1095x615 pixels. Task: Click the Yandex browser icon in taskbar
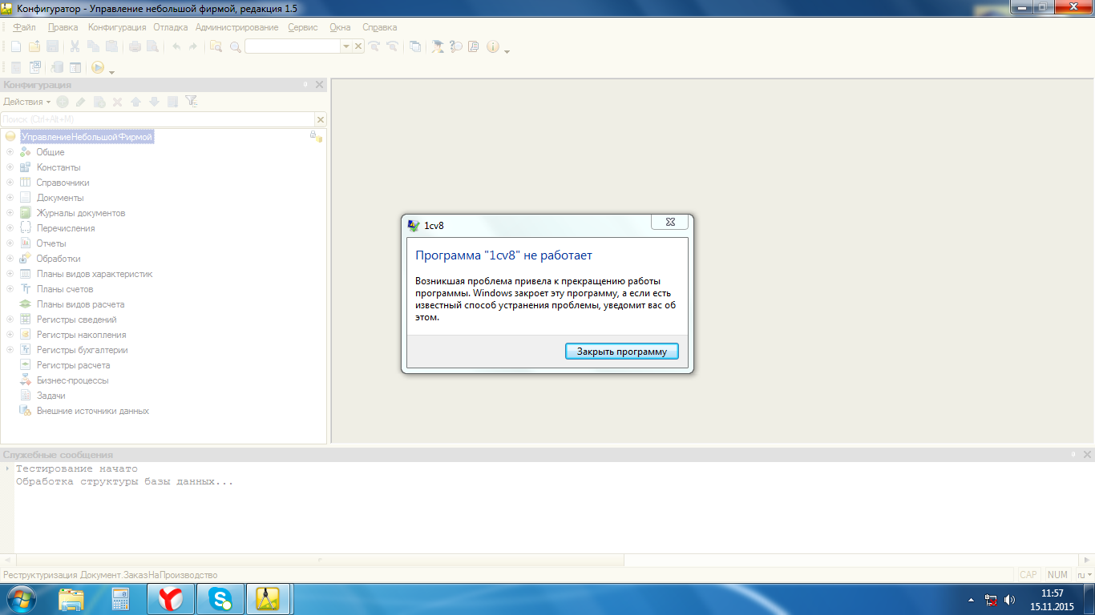pos(170,598)
